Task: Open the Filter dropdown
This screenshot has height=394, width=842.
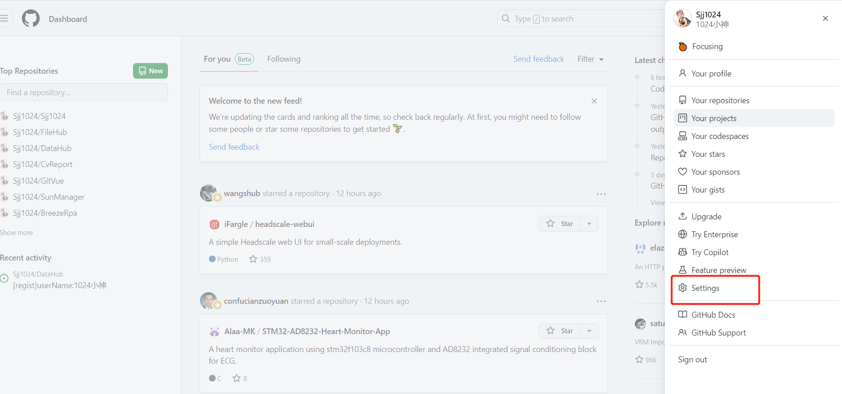Action: pyautogui.click(x=590, y=59)
